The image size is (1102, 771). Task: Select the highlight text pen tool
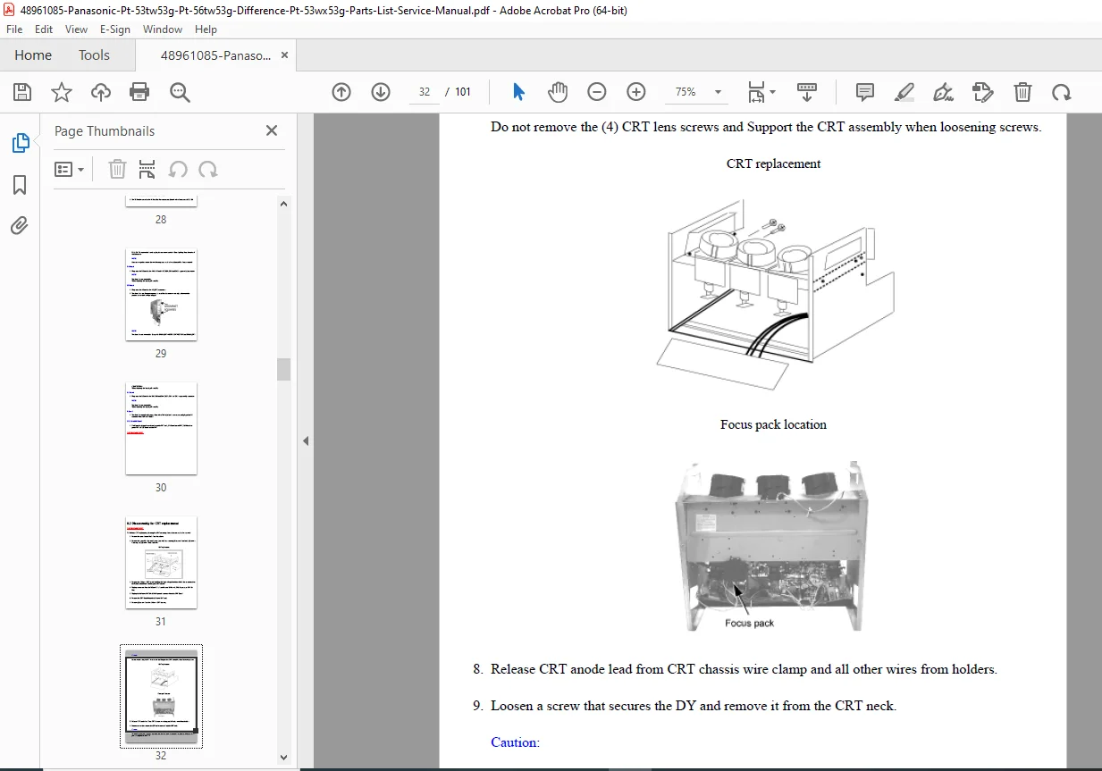pyautogui.click(x=904, y=92)
